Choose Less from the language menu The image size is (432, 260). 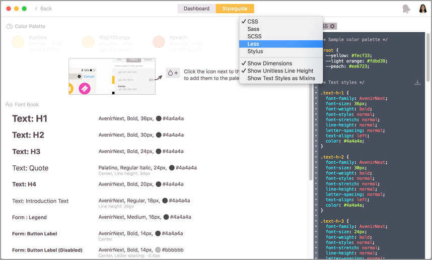click(253, 44)
